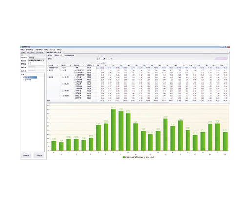The width and height of the screenshot is (251, 207).
Task: Click the filter arrow on the third table column header
Action: click(84, 65)
